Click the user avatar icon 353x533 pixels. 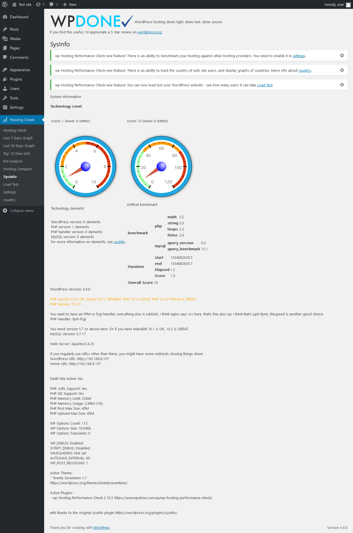pyautogui.click(x=348, y=5)
